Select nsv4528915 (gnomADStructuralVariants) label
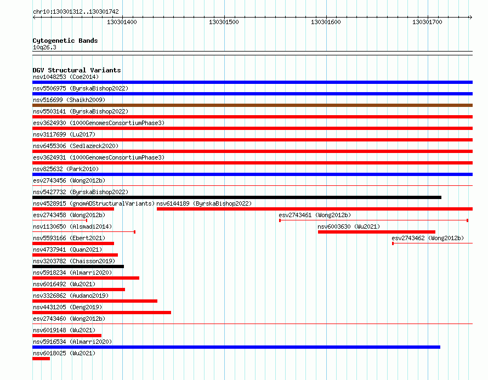 pos(94,203)
